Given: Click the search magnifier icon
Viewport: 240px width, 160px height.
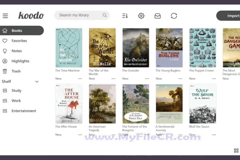Looking at the screenshot, I should click(105, 15).
